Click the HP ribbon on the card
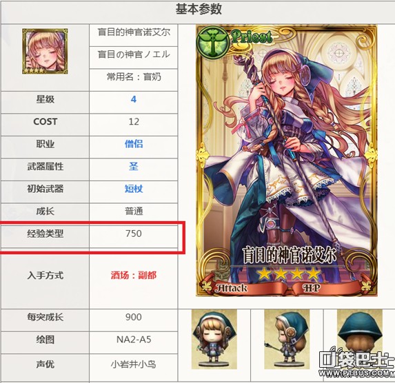The height and width of the screenshot is (383, 395). tap(312, 288)
